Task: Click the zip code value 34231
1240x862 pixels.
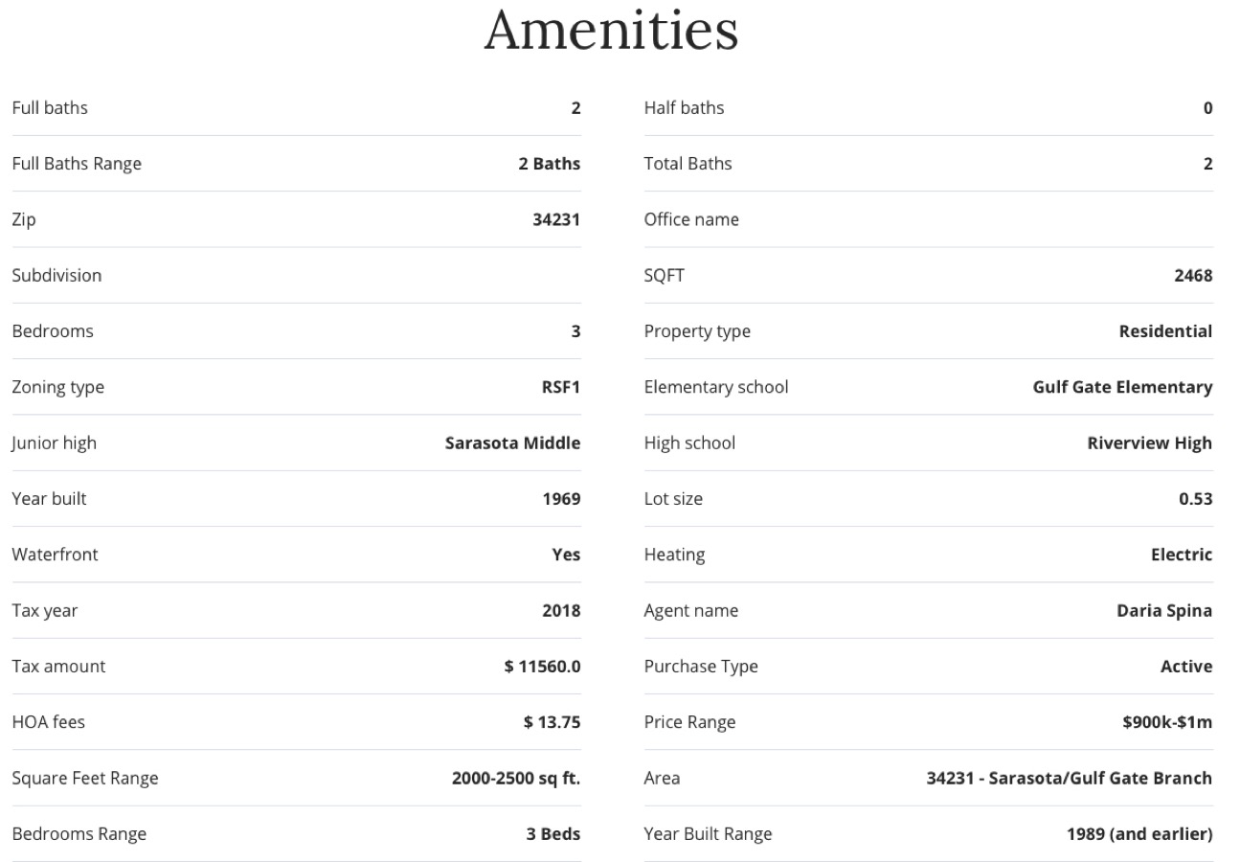Action: (x=555, y=219)
